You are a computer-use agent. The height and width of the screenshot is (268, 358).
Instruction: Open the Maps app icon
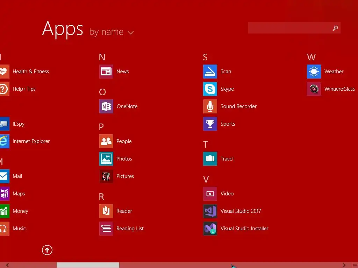(5, 194)
